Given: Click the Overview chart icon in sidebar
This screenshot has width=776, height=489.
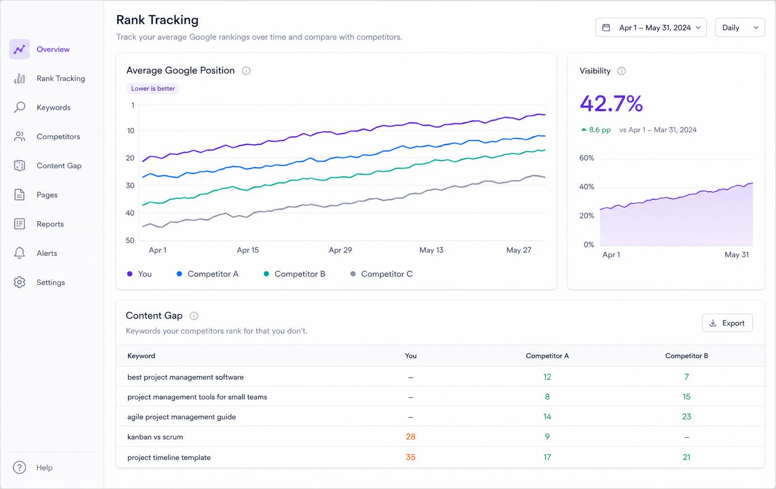Looking at the screenshot, I should tap(19, 49).
